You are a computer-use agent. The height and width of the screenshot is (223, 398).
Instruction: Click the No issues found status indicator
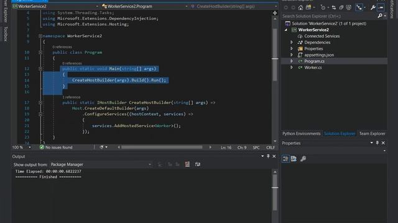click(x=56, y=147)
